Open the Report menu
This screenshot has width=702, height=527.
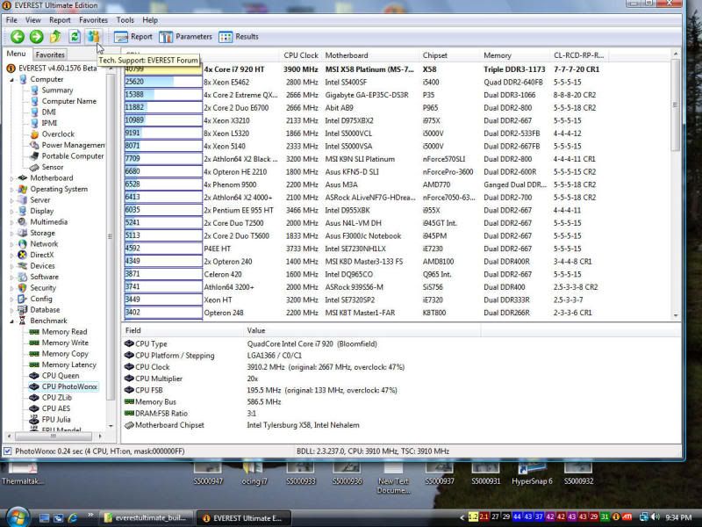(60, 20)
